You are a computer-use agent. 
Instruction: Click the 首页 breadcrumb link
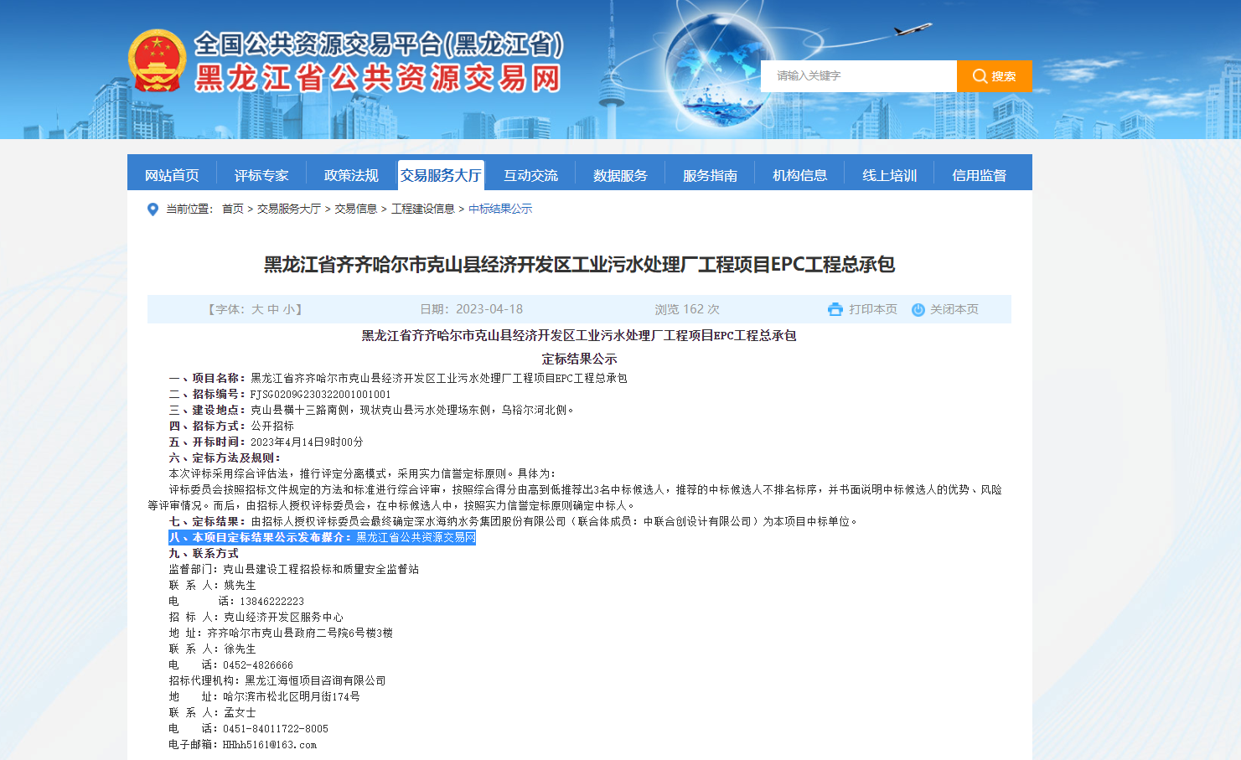(x=231, y=209)
